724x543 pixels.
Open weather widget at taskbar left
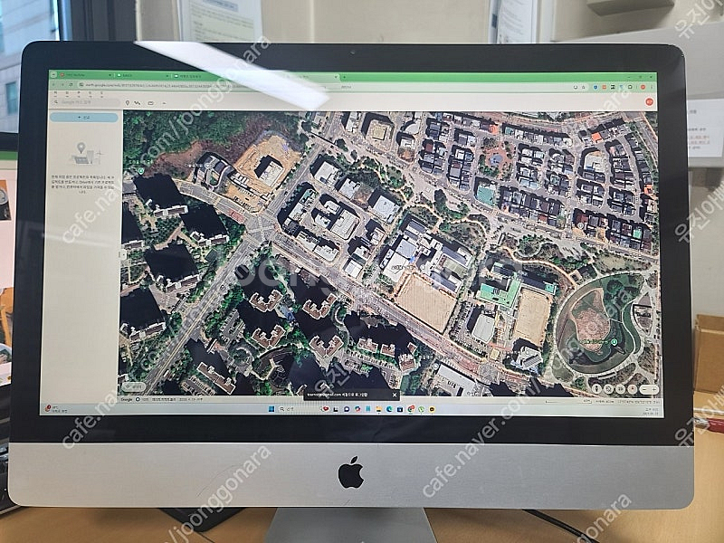(55, 408)
